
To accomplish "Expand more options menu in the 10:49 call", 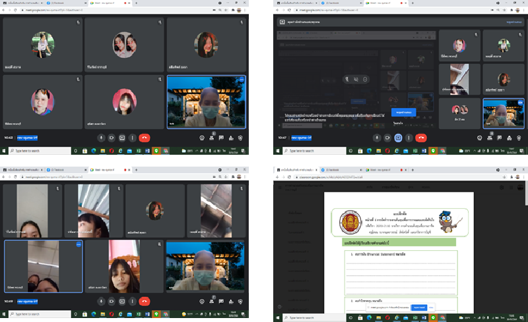I will pos(133,302).
